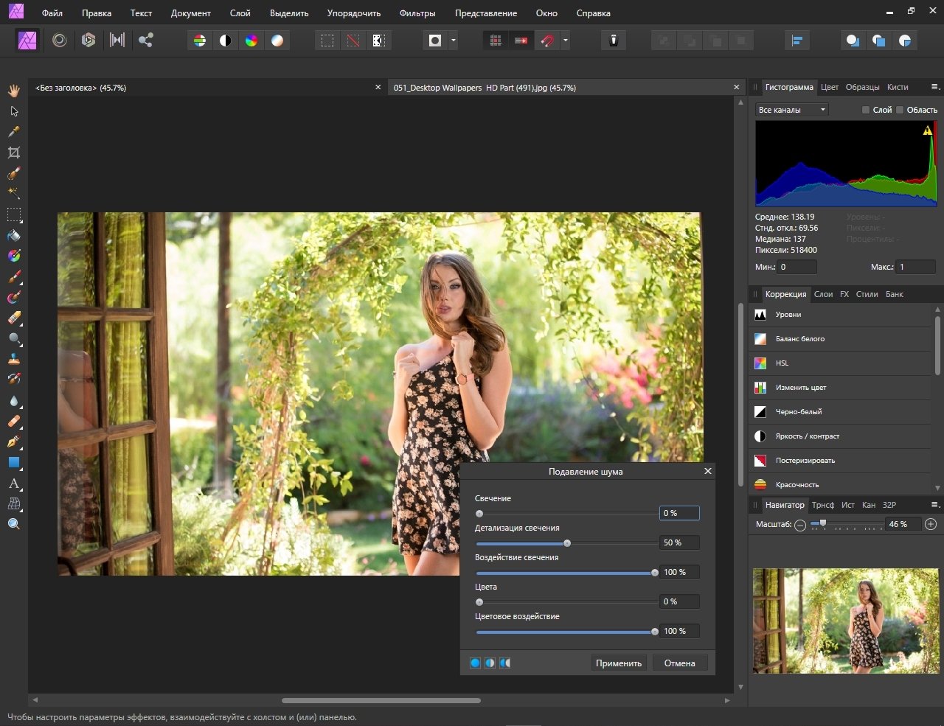Click the Share persona icon in toolbar
Screen dimensions: 944x726
click(x=146, y=41)
